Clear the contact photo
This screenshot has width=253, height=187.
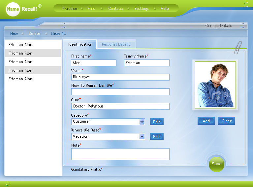pyautogui.click(x=226, y=121)
